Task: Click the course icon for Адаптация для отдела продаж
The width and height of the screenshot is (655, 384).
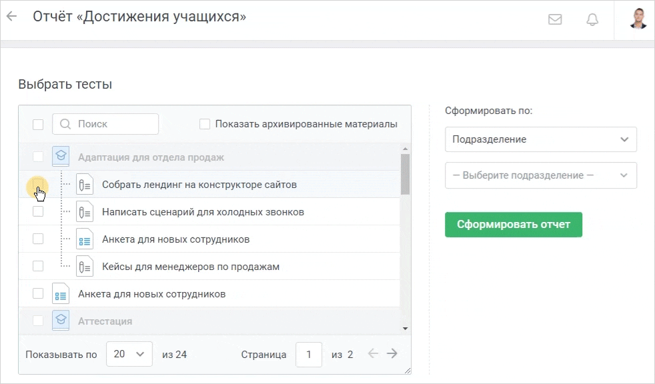Action: [61, 157]
